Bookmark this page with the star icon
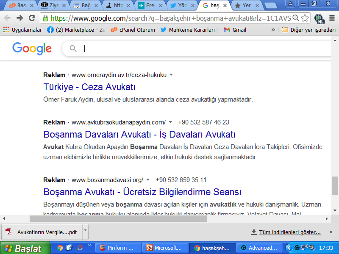Screen dimensions: 339x254 [305, 18]
